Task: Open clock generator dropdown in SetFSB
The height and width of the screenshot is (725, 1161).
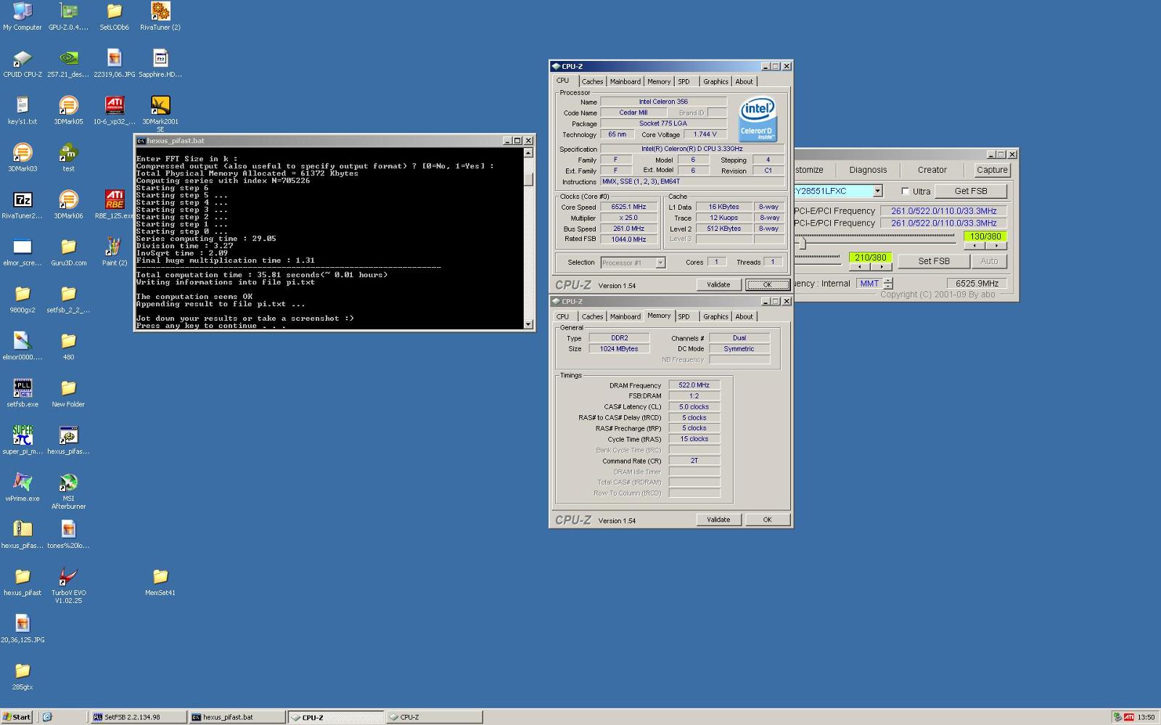Action: [x=877, y=191]
